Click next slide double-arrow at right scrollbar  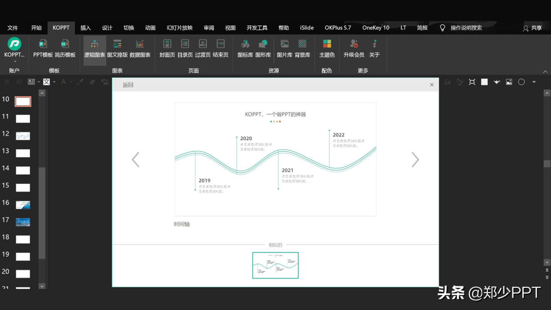tap(547, 277)
